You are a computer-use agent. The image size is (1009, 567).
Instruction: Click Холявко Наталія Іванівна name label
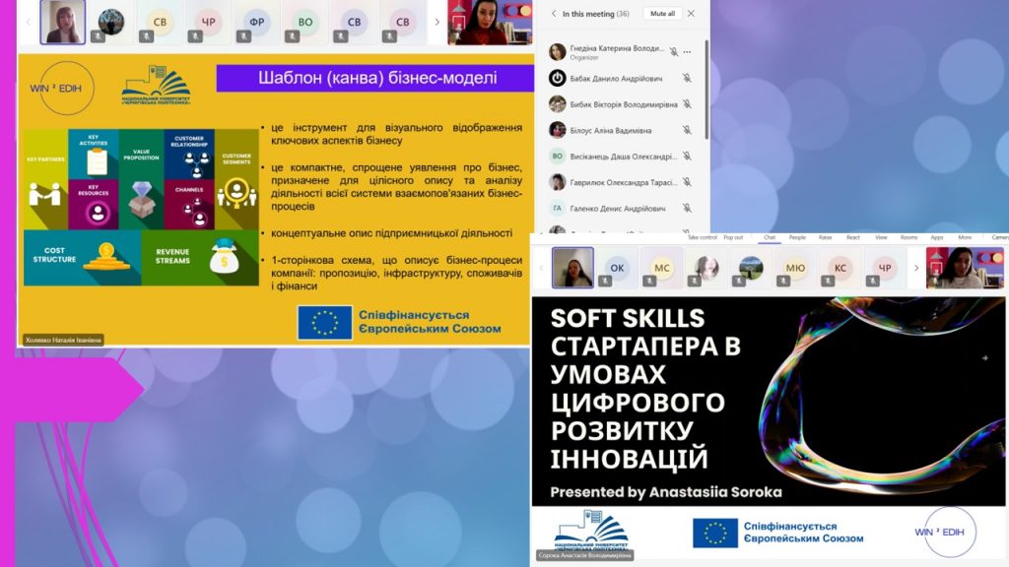coord(63,340)
